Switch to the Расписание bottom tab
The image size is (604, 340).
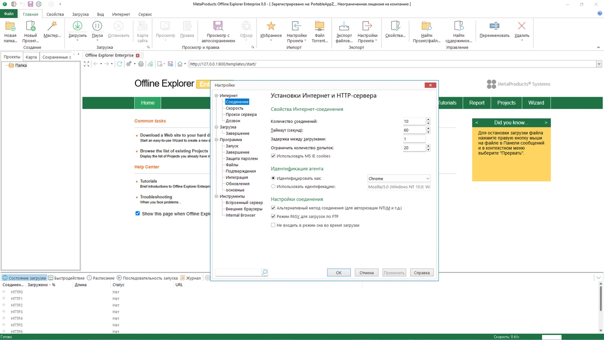coord(100,278)
